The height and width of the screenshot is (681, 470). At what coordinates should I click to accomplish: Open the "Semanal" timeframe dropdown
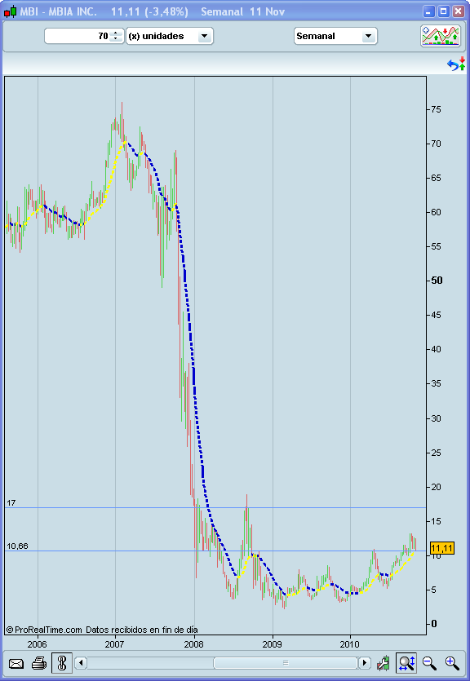335,36
